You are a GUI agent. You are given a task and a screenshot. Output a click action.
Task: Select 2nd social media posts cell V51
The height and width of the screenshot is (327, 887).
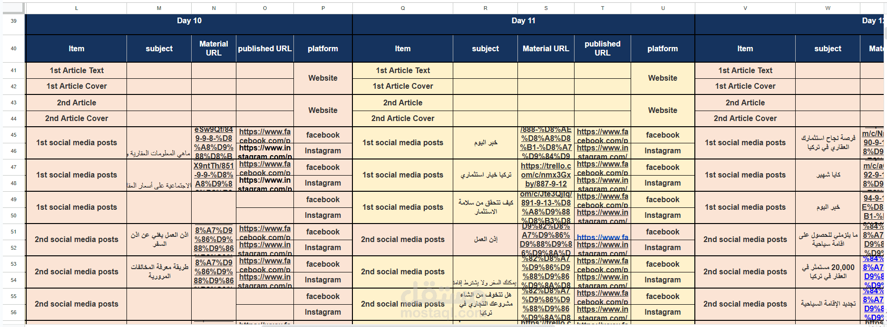745,240
